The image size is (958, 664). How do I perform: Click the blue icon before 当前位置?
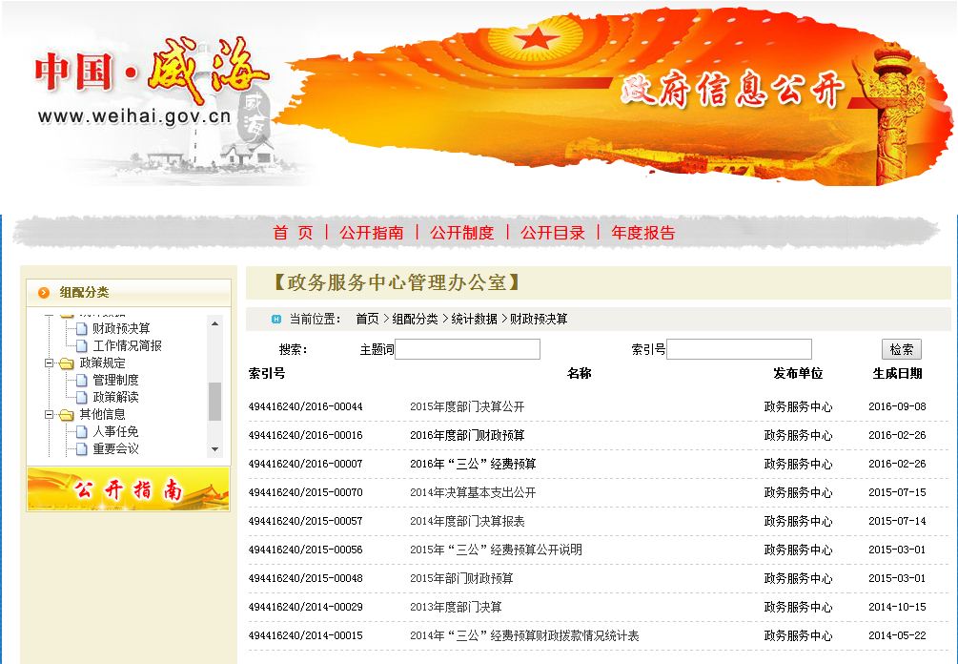pos(276,320)
